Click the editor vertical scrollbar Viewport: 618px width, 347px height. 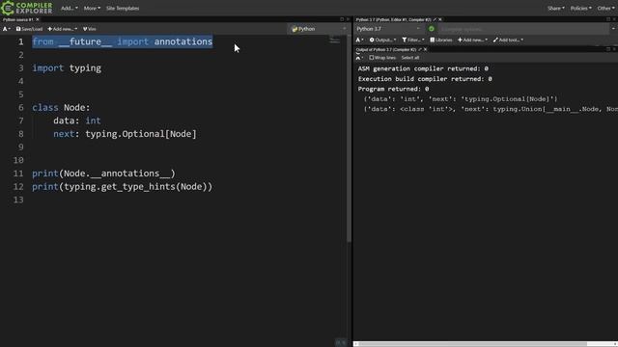point(349,138)
